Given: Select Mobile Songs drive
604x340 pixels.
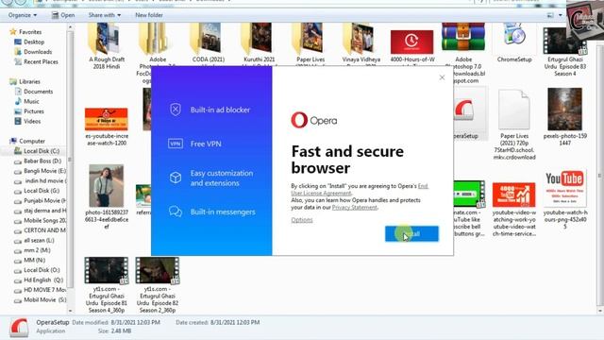Looking at the screenshot, I should tap(40, 220).
